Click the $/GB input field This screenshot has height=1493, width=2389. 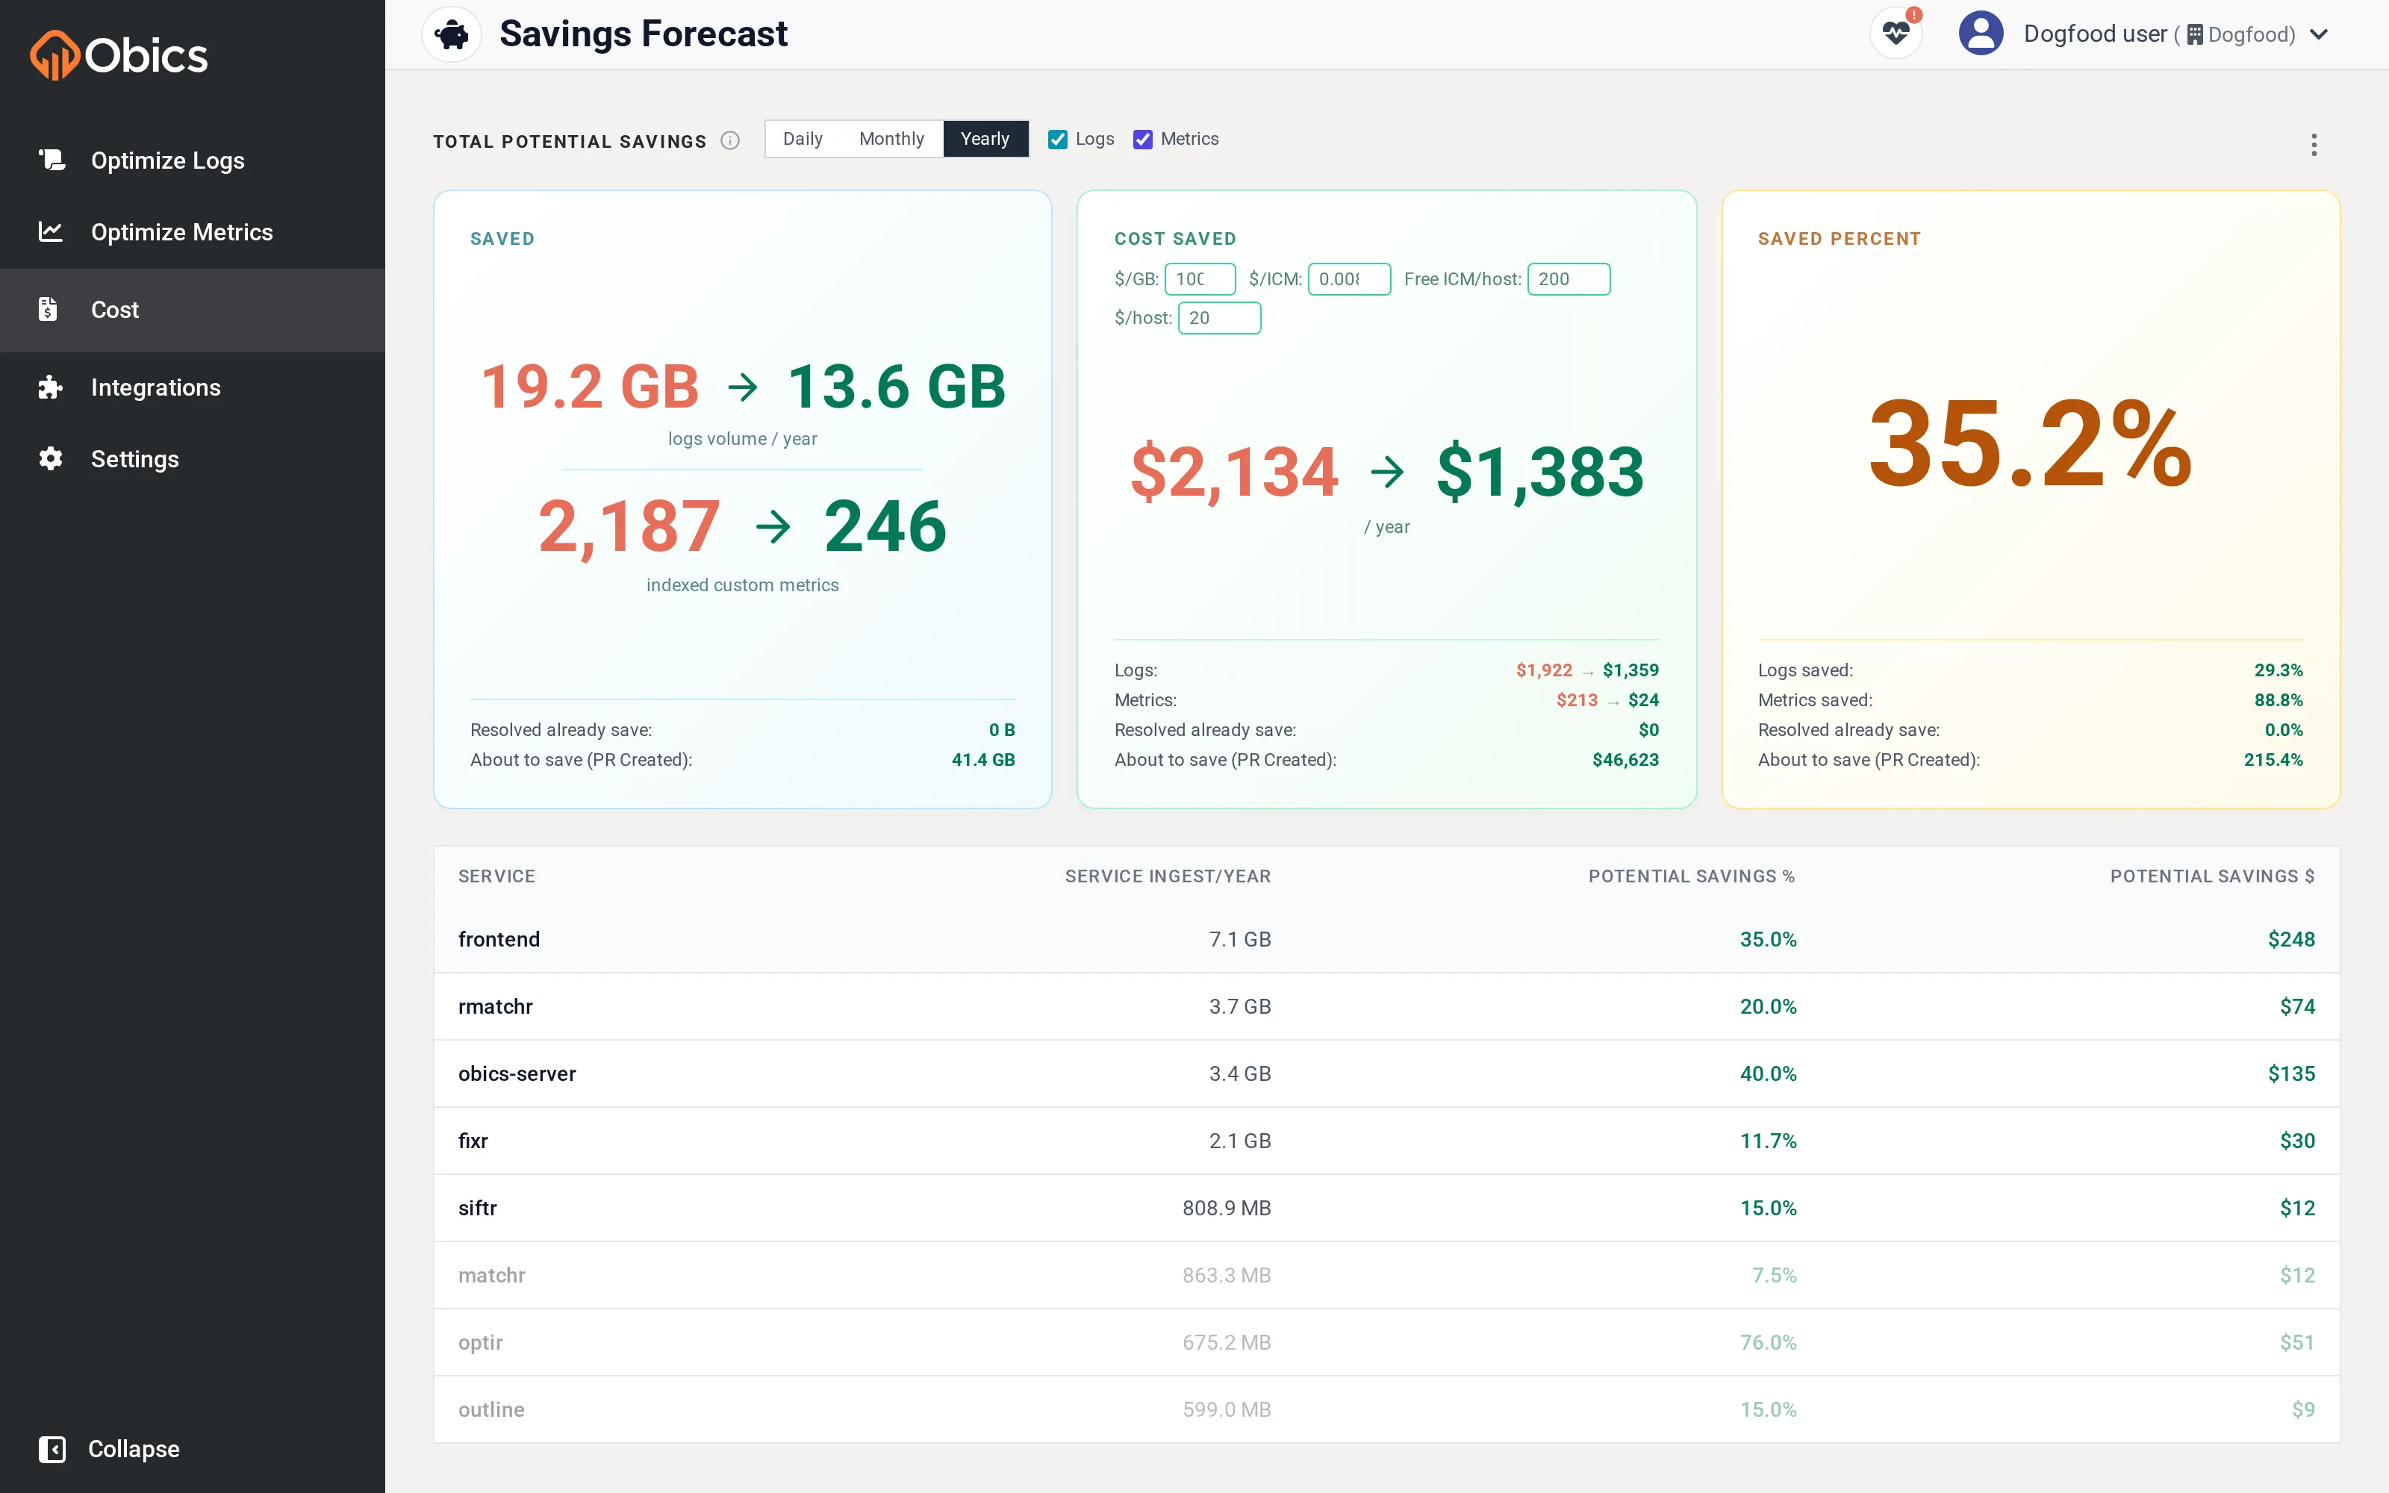point(1200,279)
